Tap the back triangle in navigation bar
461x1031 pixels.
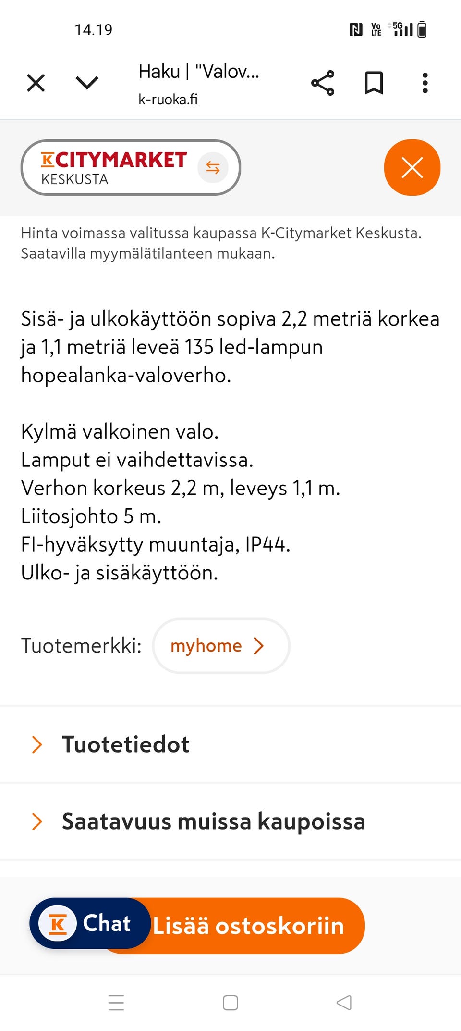[x=344, y=1003]
